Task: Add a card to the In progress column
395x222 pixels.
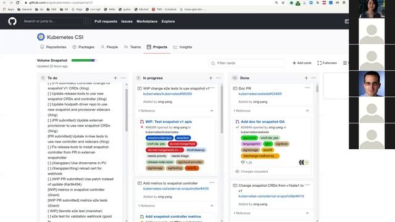Action: pyautogui.click(x=211, y=78)
